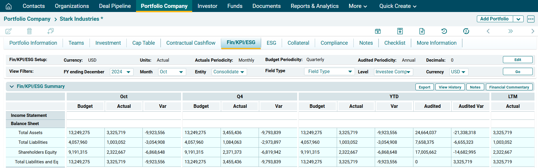Click the Export button
This screenshot has width=538, height=168.
click(x=424, y=87)
